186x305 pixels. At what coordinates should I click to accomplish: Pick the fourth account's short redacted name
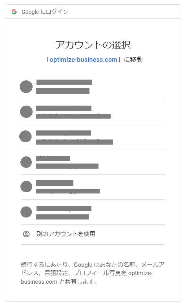pyautogui.click(x=53, y=158)
